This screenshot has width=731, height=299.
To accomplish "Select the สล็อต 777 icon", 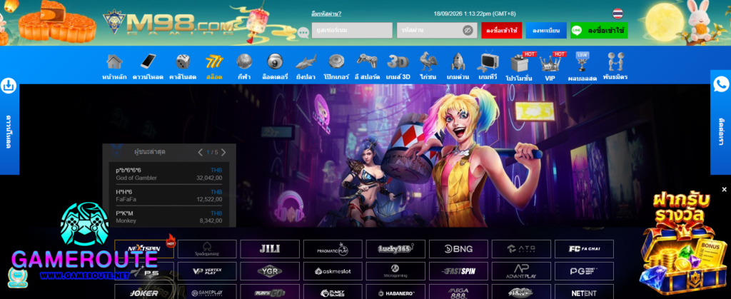I will pos(214,61).
